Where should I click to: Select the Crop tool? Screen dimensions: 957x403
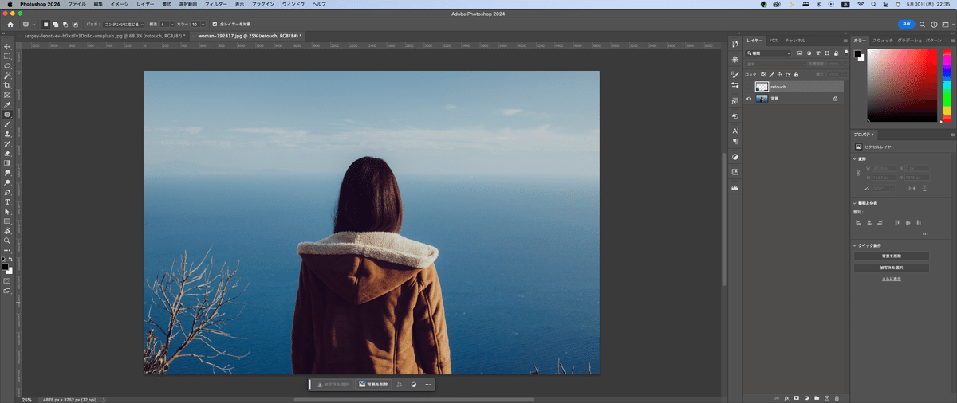(x=7, y=85)
